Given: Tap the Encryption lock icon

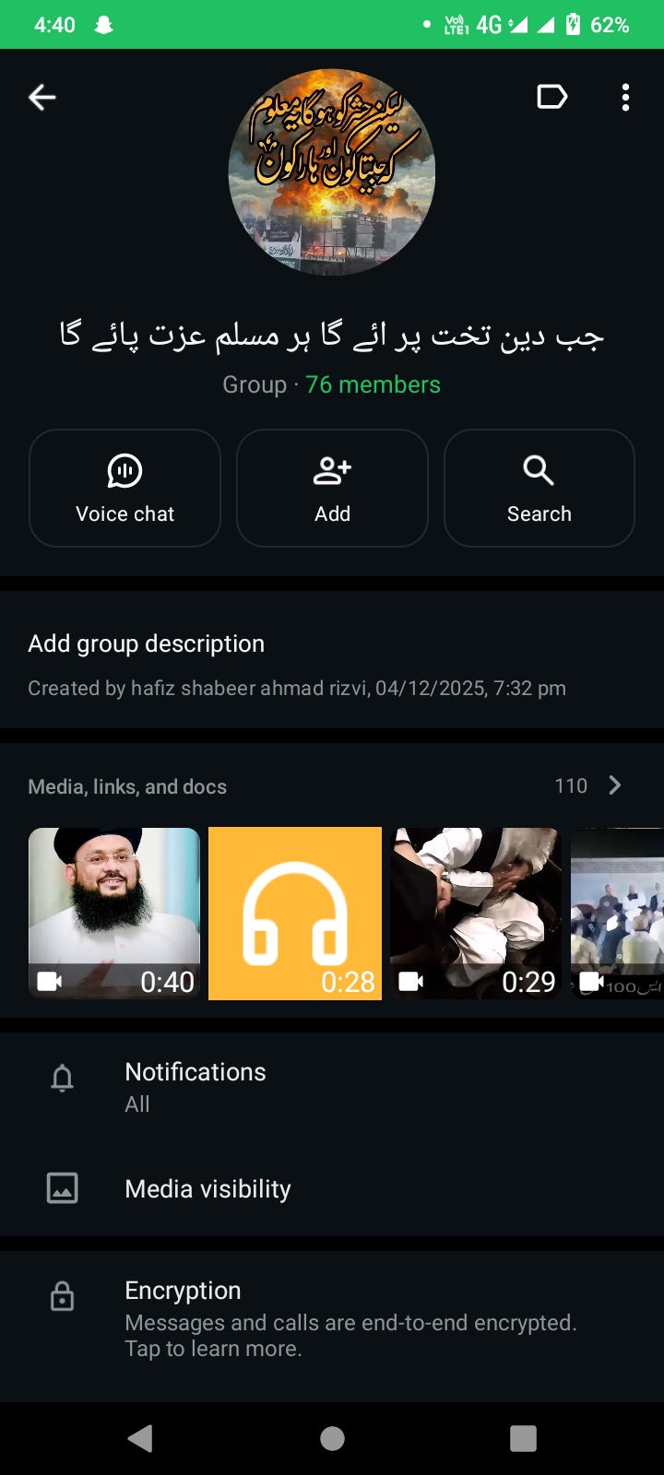Looking at the screenshot, I should (x=62, y=1297).
